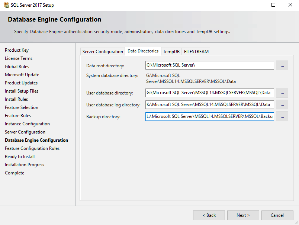
Task: Browse for the User database log directory
Action: 282,105
